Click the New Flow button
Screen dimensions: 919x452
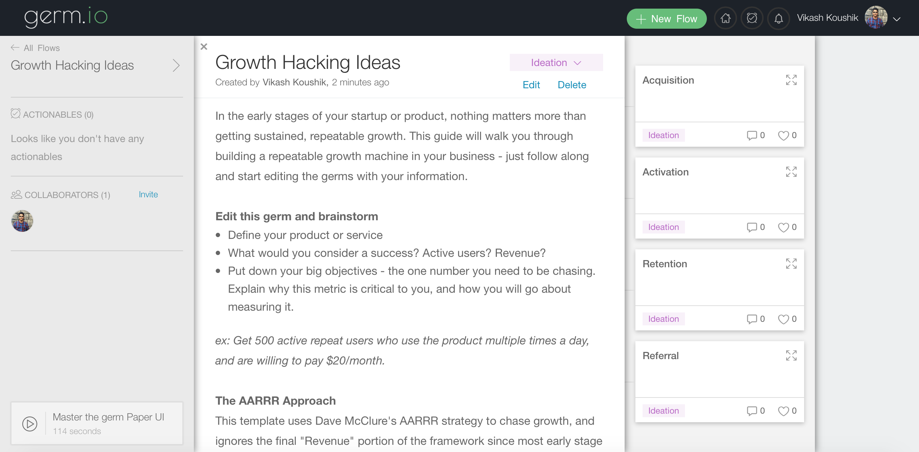coord(666,19)
